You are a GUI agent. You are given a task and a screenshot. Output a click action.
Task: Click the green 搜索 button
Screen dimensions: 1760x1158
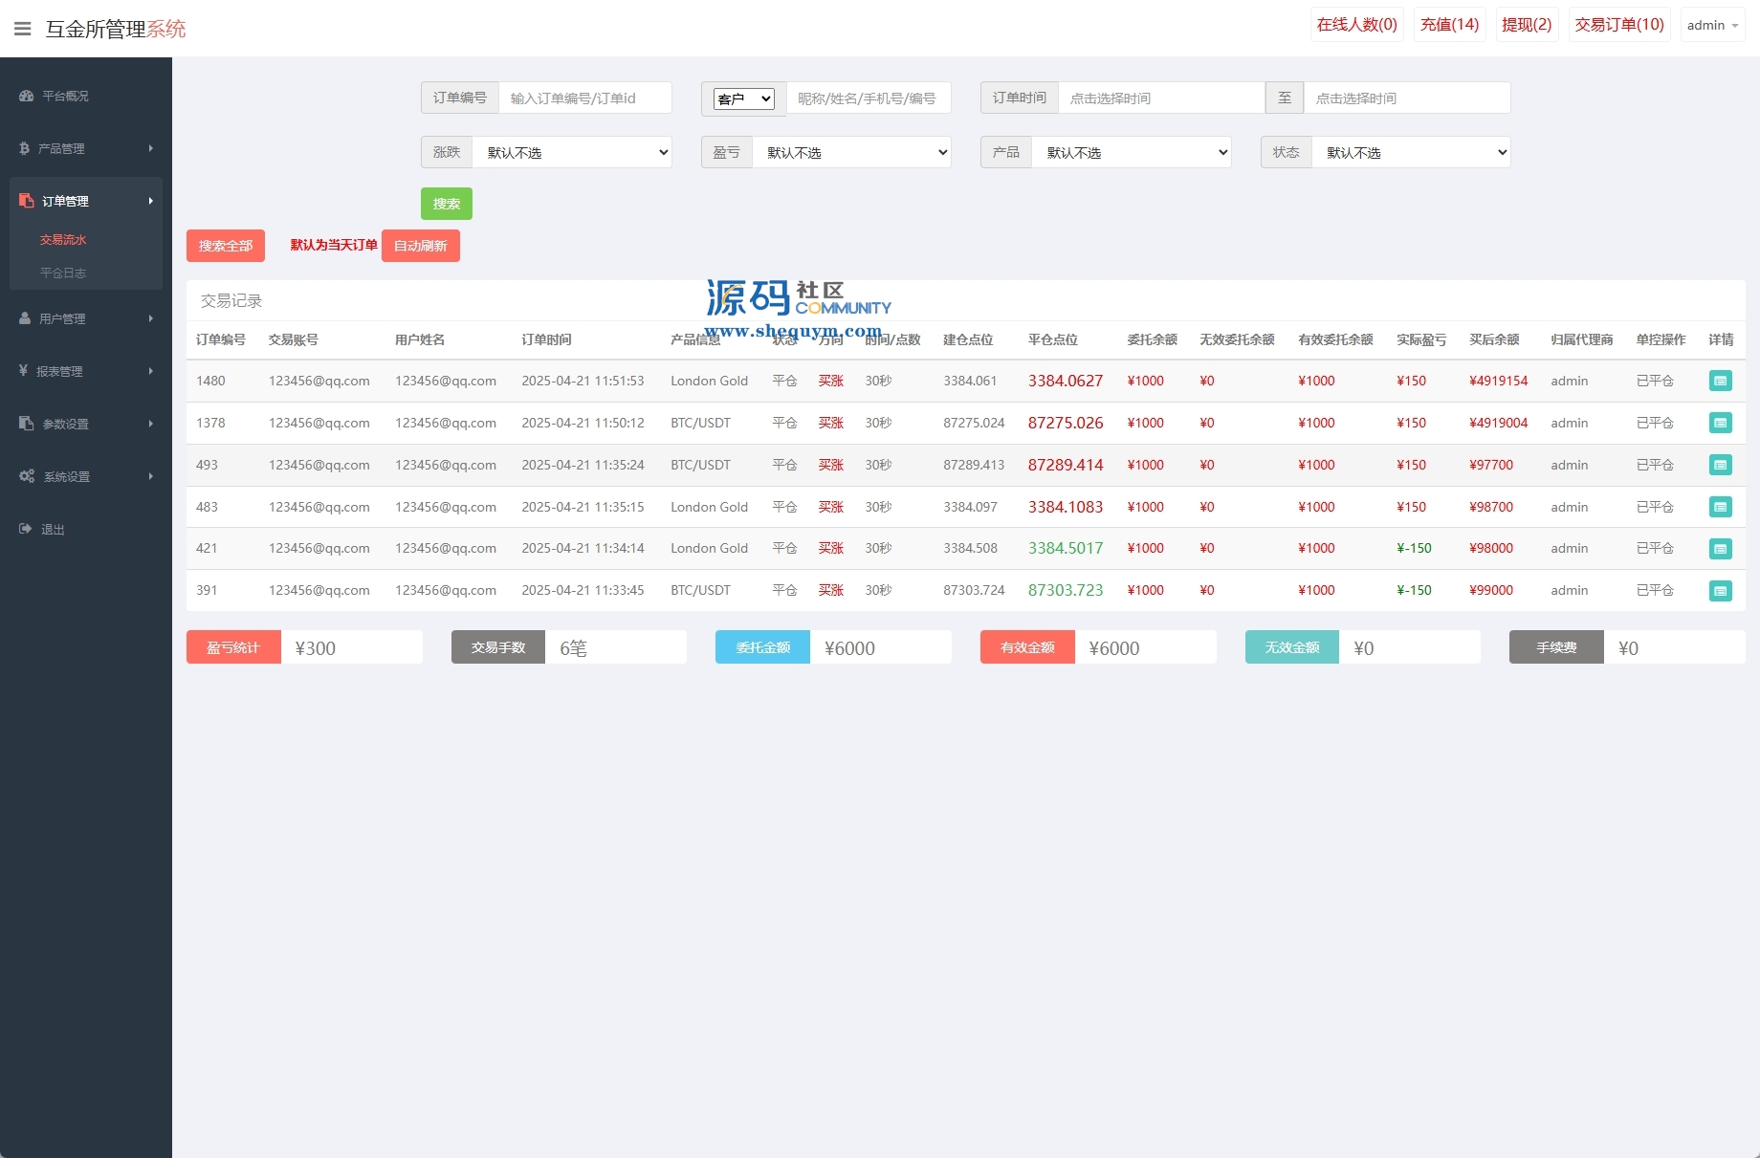(x=446, y=204)
